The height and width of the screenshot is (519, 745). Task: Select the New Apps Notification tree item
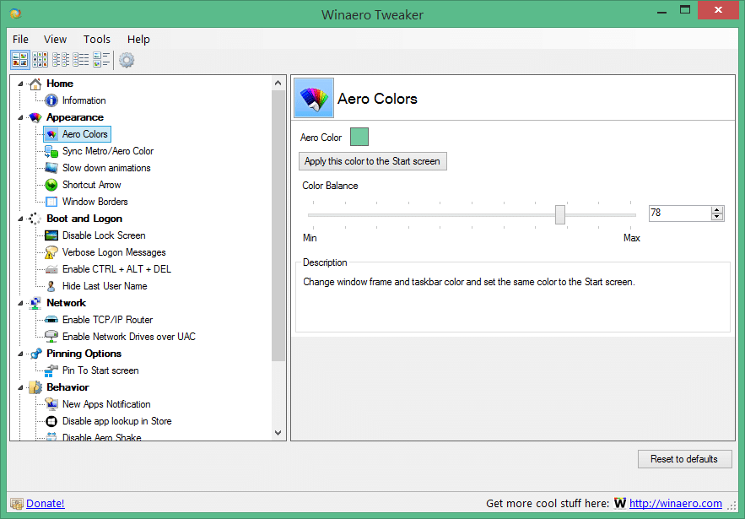(106, 404)
